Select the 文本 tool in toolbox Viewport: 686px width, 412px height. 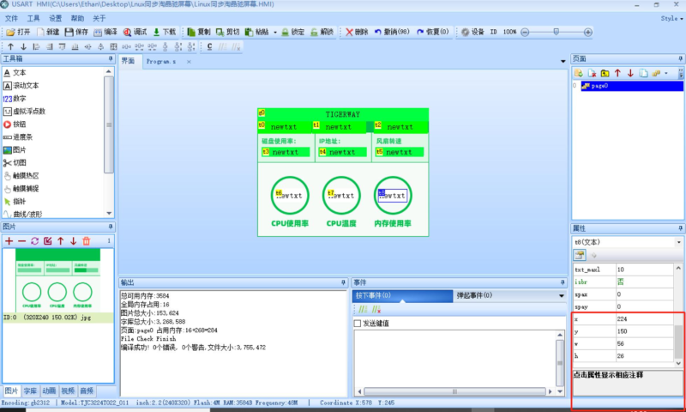click(x=19, y=73)
